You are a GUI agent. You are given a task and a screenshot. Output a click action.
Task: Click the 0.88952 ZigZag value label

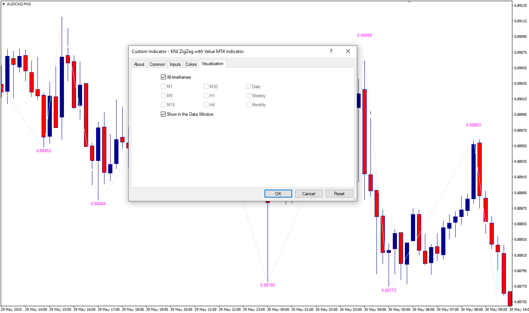[x=44, y=151]
